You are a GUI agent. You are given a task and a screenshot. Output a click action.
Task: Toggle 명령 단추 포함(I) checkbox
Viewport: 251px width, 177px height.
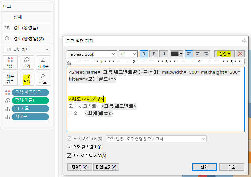click(69, 147)
